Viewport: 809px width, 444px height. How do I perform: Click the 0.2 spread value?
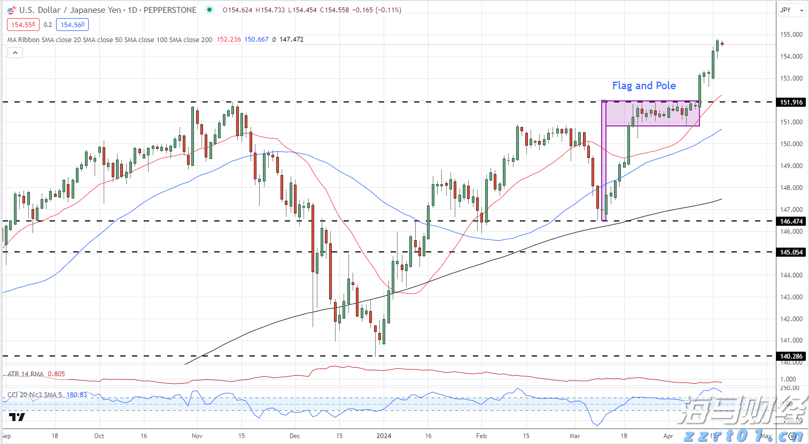click(48, 25)
